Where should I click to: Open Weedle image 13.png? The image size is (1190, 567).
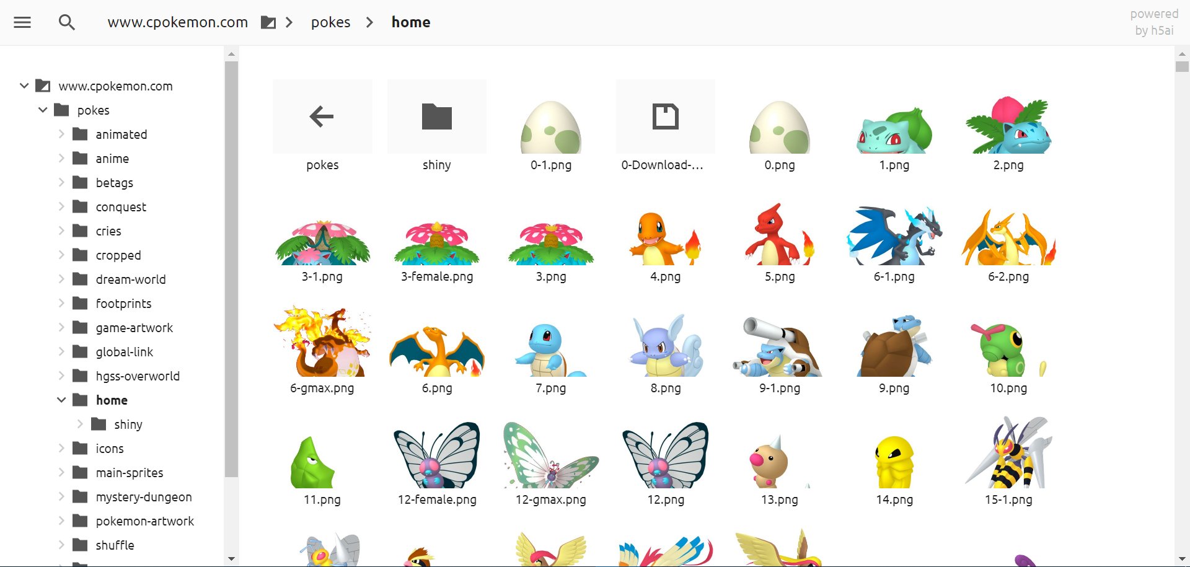(780, 463)
